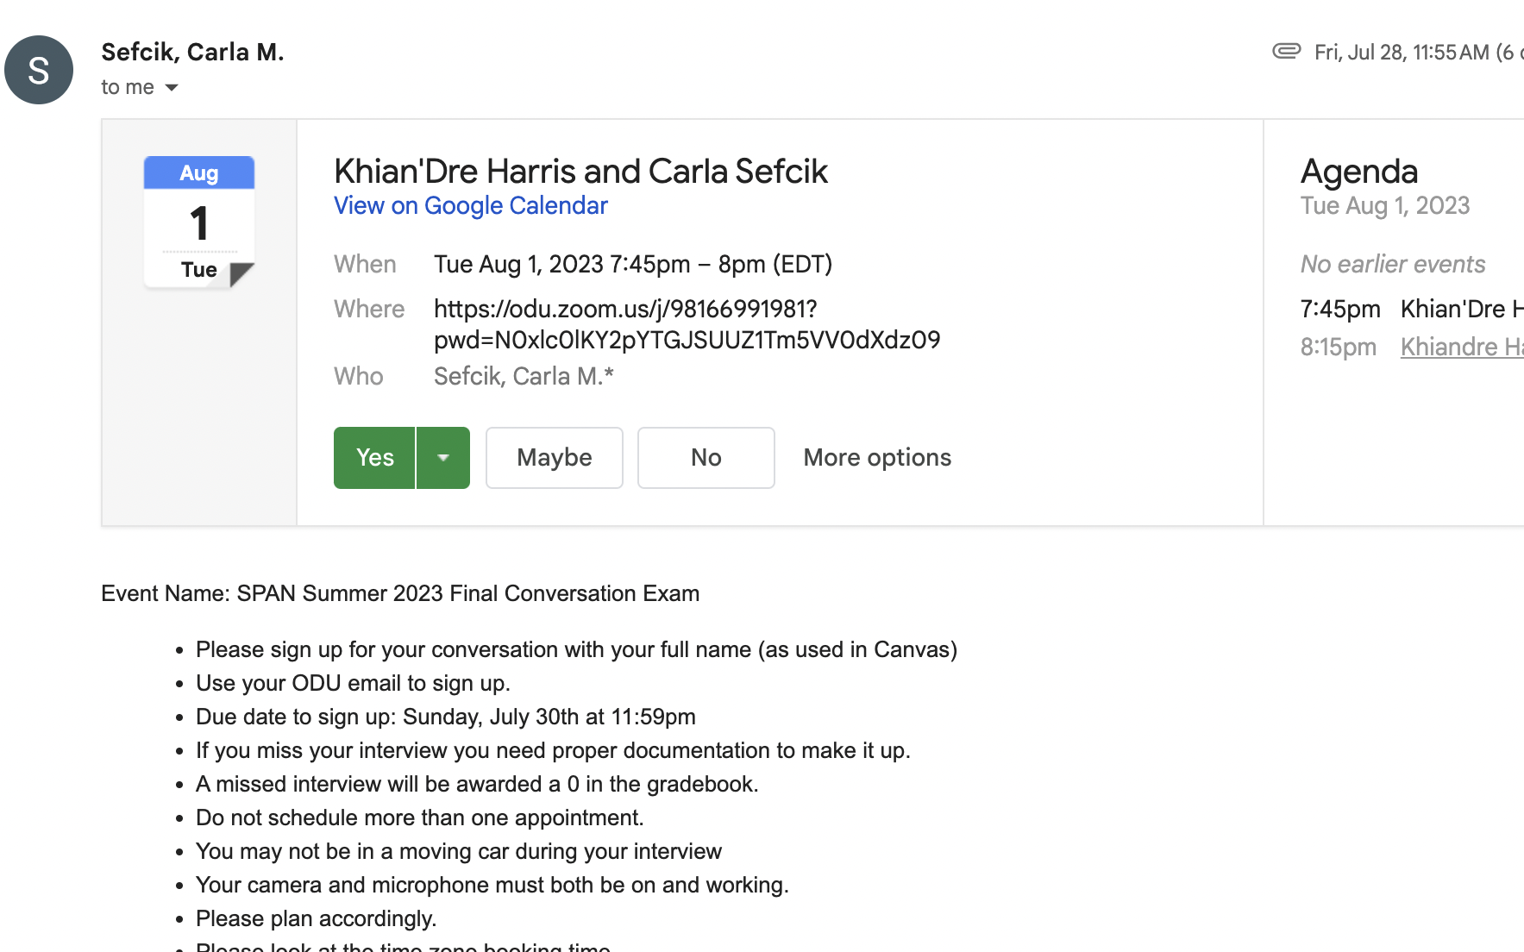Click attendee Sefcik, Carla M.* in Who row
The height and width of the screenshot is (952, 1524).
524,376
